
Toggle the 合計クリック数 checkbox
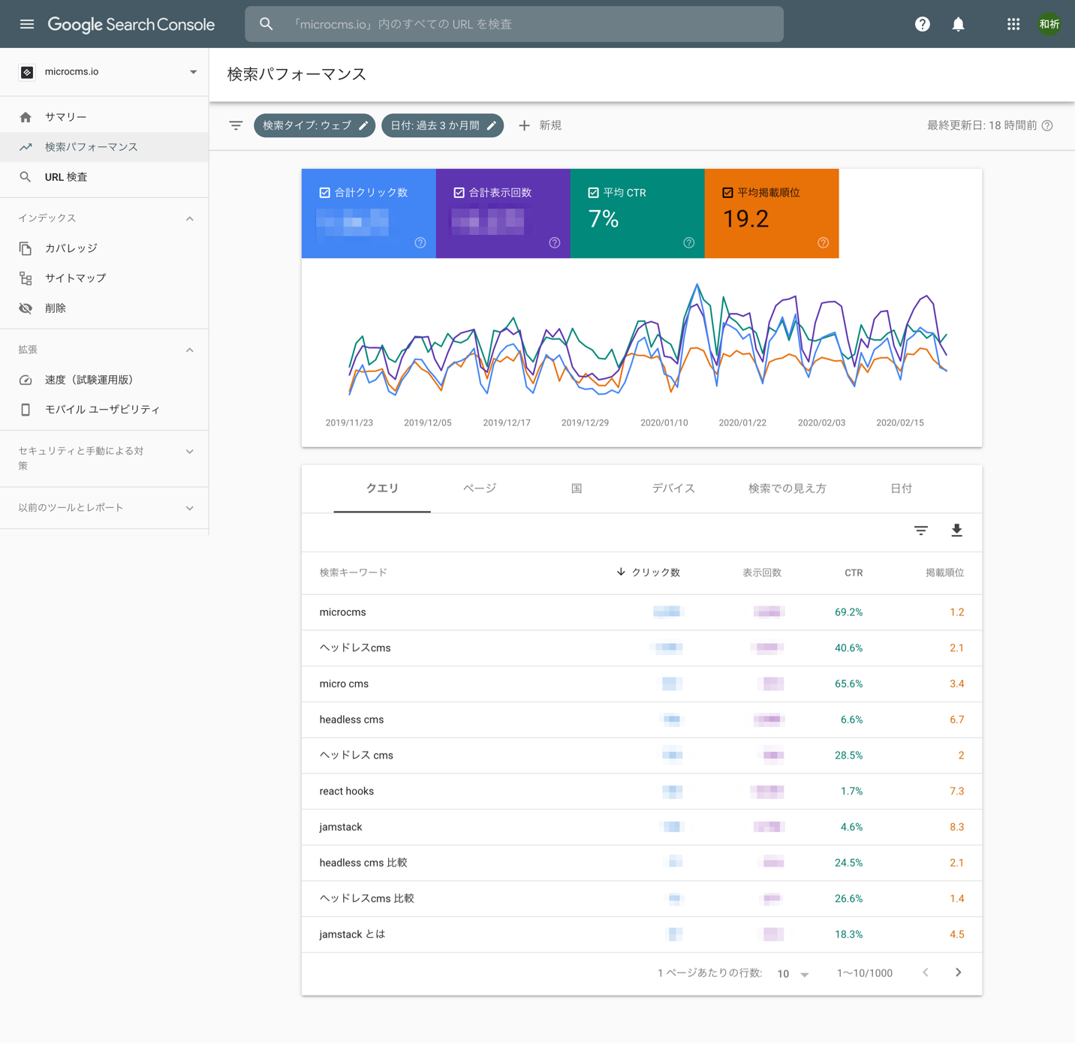click(x=325, y=193)
